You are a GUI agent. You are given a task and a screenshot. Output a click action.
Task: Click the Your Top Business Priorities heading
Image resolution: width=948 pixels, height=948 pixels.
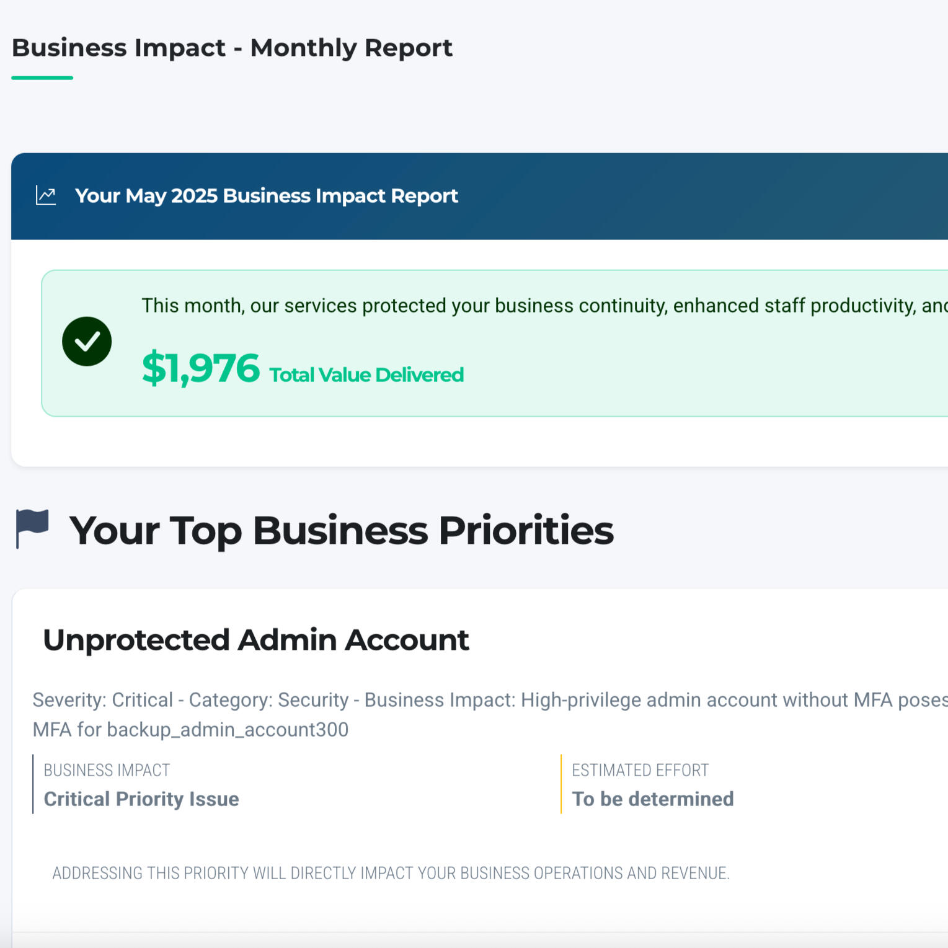pos(341,531)
